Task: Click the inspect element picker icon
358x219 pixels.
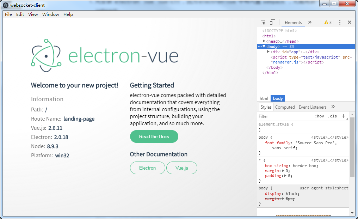Action: coord(263,22)
